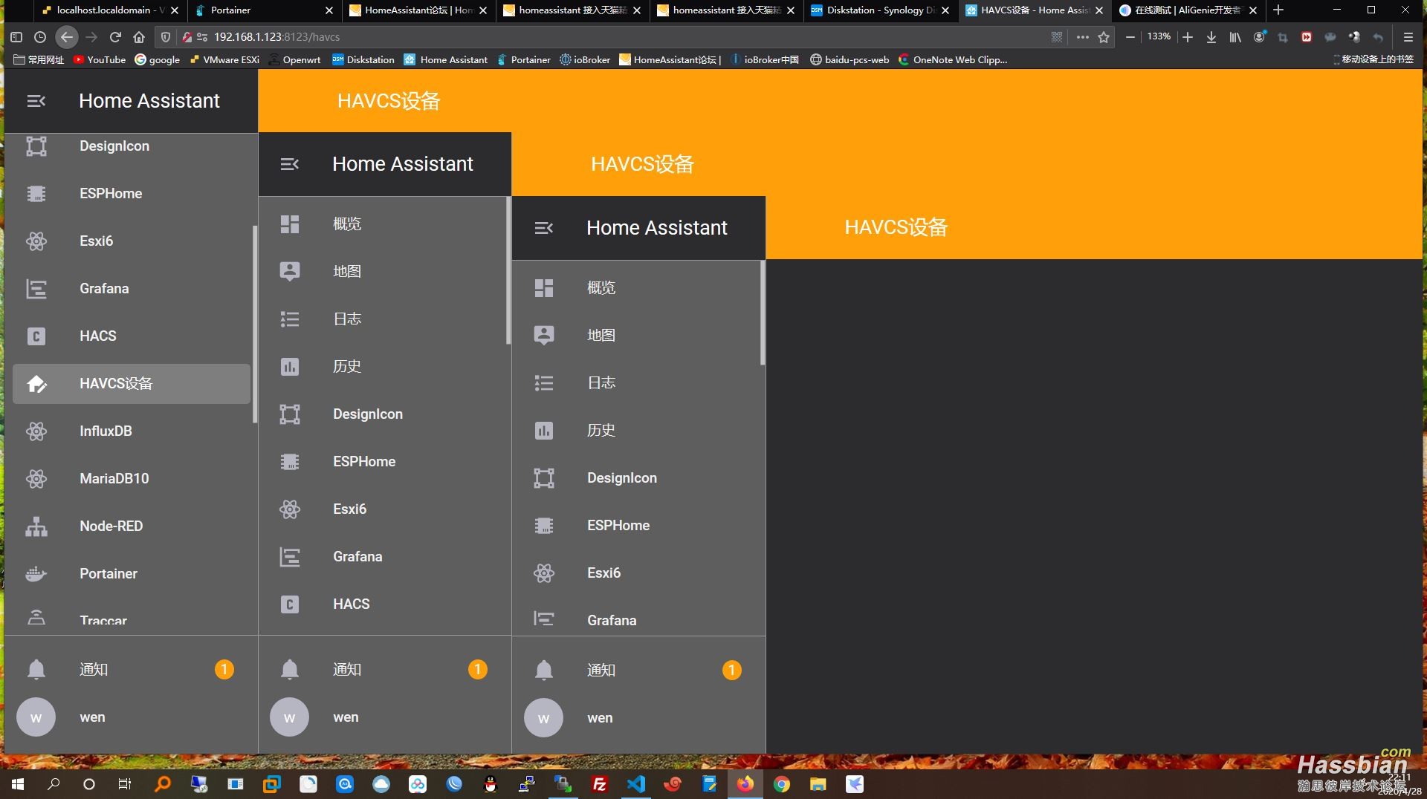
Task: Open FileZilla from the taskbar
Action: [x=600, y=784]
